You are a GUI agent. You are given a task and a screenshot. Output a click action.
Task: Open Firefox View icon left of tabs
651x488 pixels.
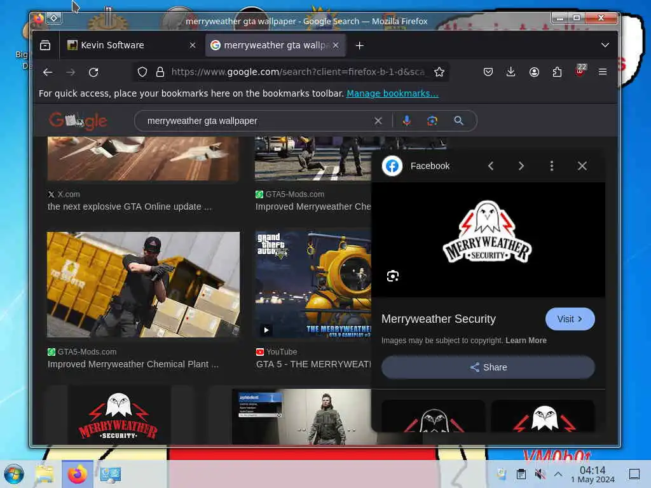click(x=45, y=45)
